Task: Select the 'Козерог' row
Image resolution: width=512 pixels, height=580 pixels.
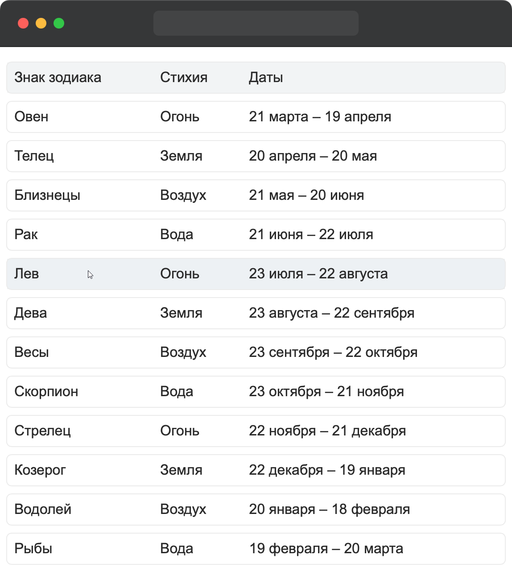Action: tap(256, 470)
